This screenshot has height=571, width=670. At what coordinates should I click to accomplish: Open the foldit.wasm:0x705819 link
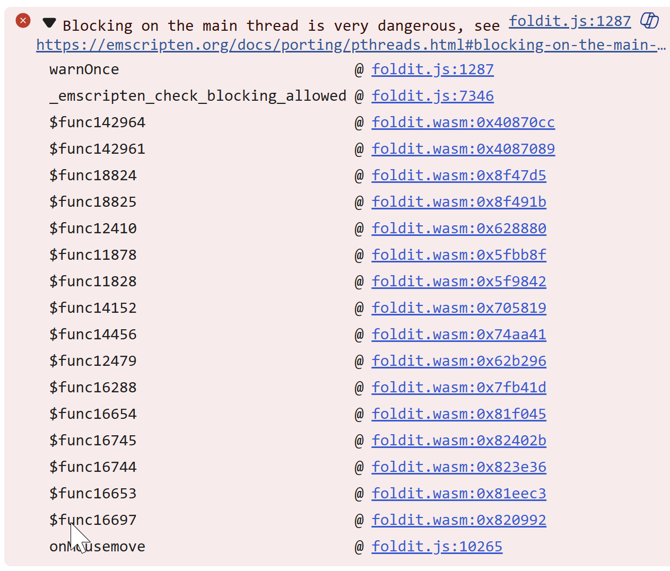458,308
